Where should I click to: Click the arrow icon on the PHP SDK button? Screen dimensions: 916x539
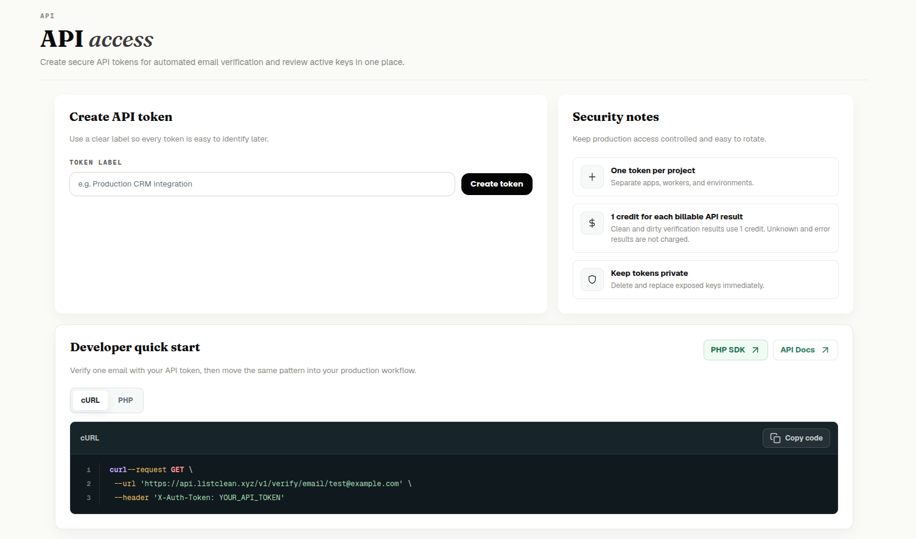click(755, 350)
